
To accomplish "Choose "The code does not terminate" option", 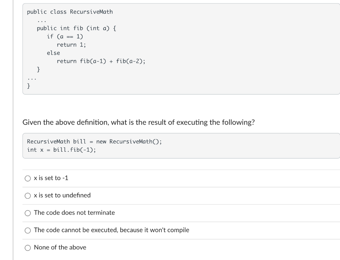I will pyautogui.click(x=28, y=213).
